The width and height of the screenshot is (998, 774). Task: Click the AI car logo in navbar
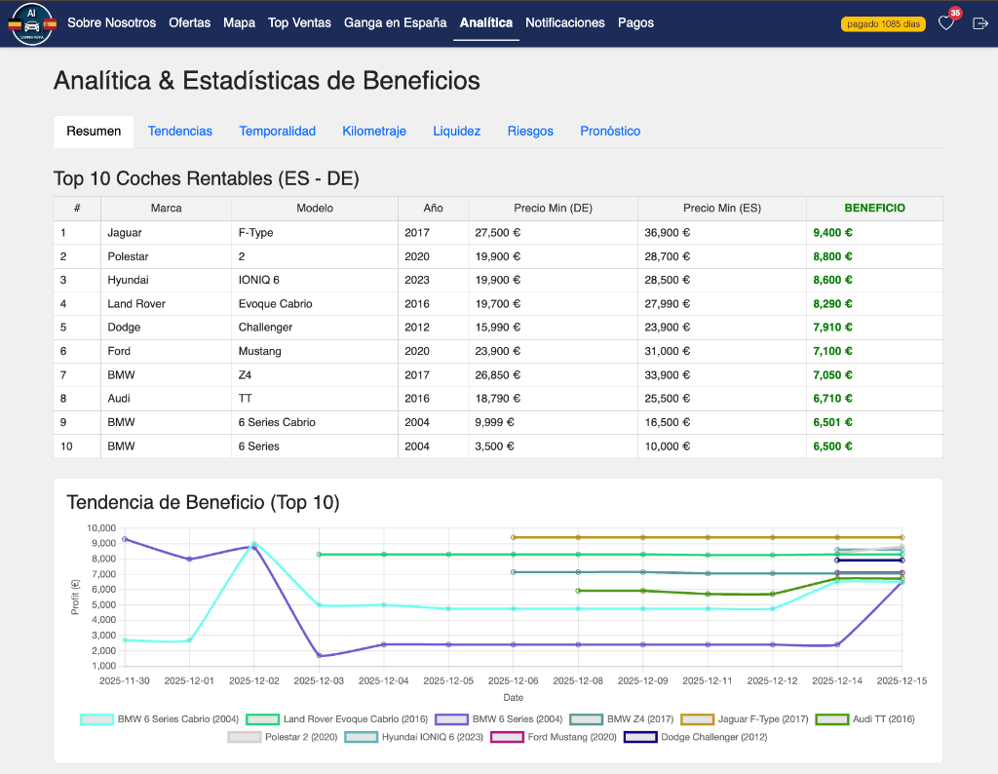coord(32,22)
